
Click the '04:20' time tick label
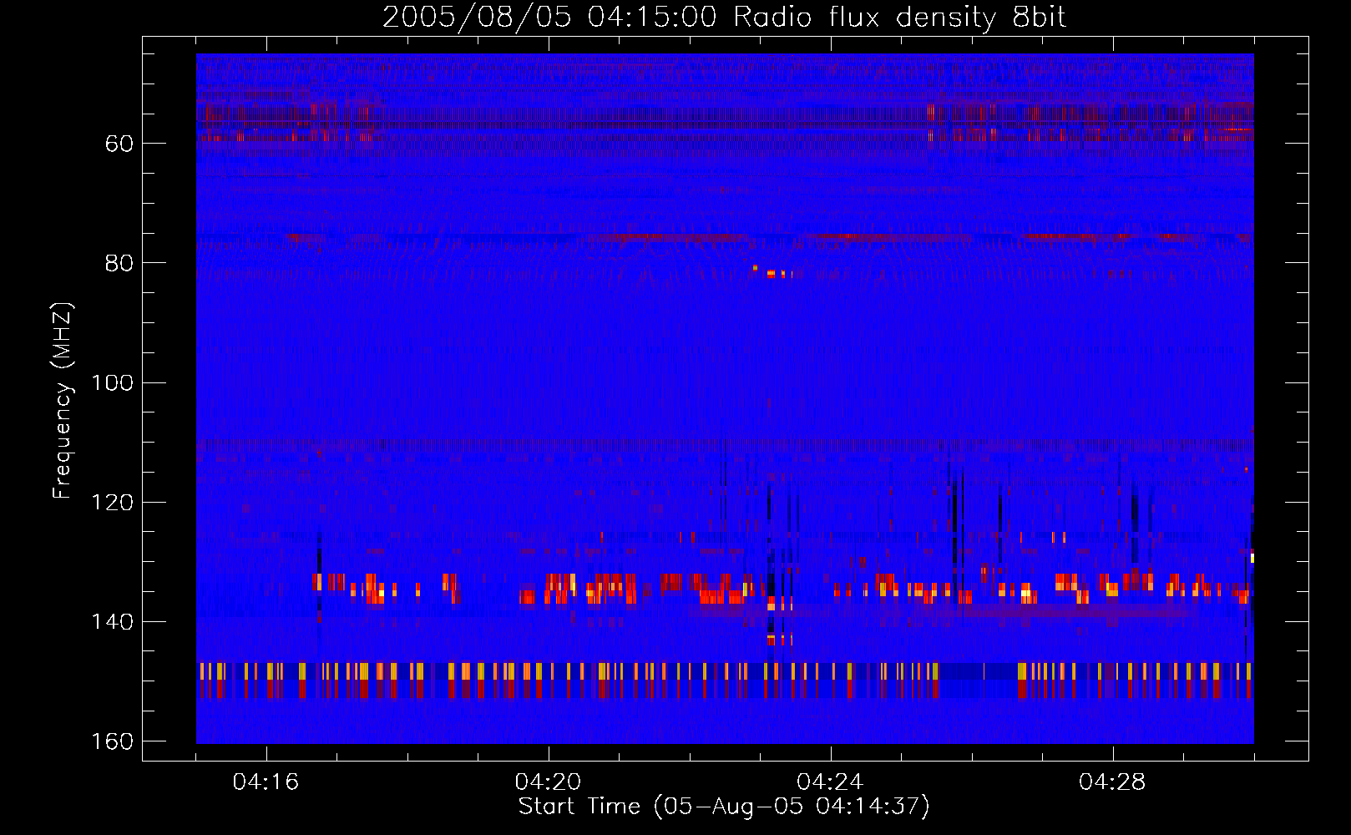pyautogui.click(x=548, y=782)
